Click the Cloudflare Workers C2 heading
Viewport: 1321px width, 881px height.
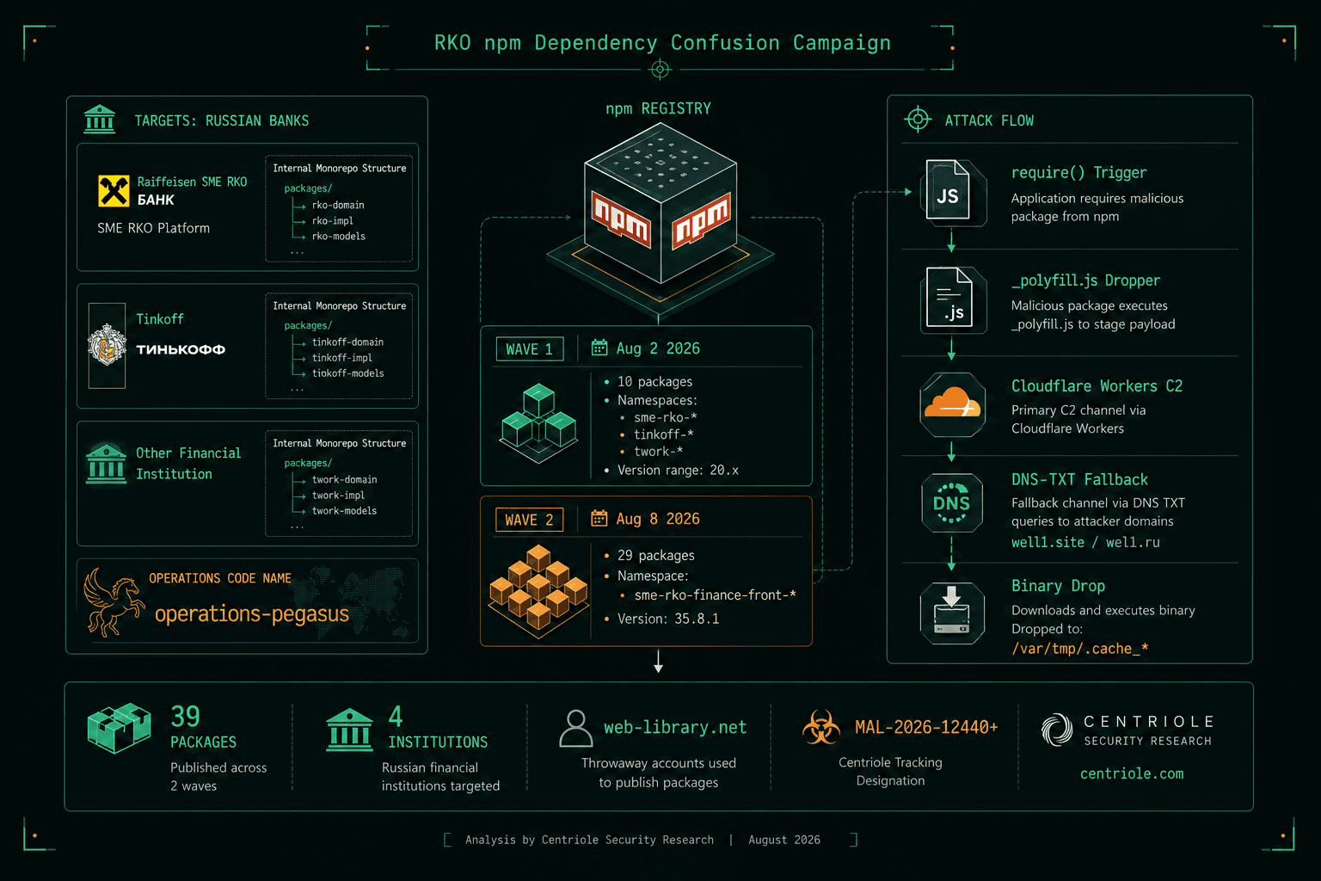[x=1097, y=385]
